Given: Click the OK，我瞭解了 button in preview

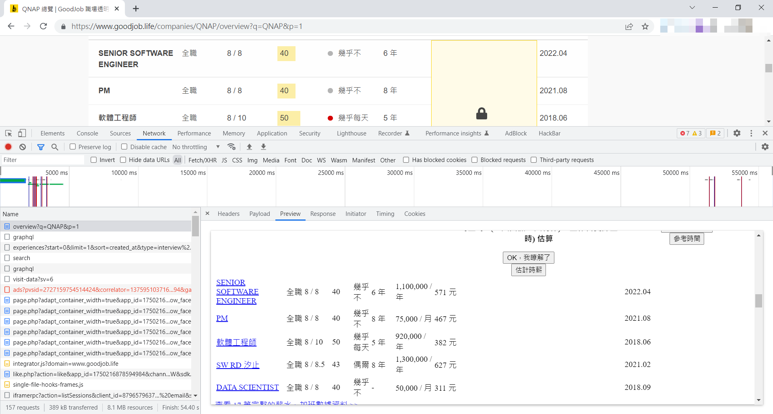Looking at the screenshot, I should pyautogui.click(x=529, y=258).
